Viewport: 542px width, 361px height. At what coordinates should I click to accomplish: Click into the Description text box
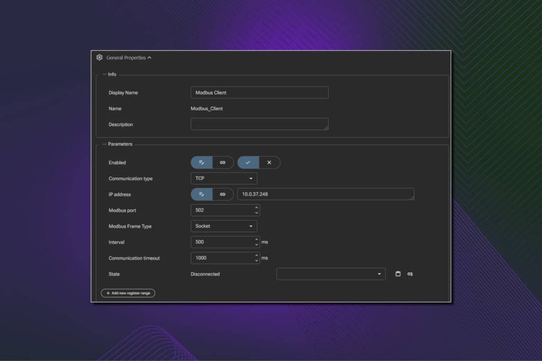pyautogui.click(x=259, y=124)
